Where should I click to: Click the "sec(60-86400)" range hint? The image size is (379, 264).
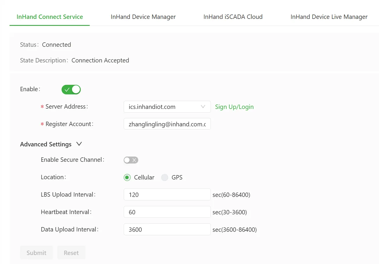coord(231,195)
